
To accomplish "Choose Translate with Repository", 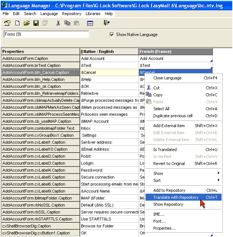I will pyautogui.click(x=183, y=197).
